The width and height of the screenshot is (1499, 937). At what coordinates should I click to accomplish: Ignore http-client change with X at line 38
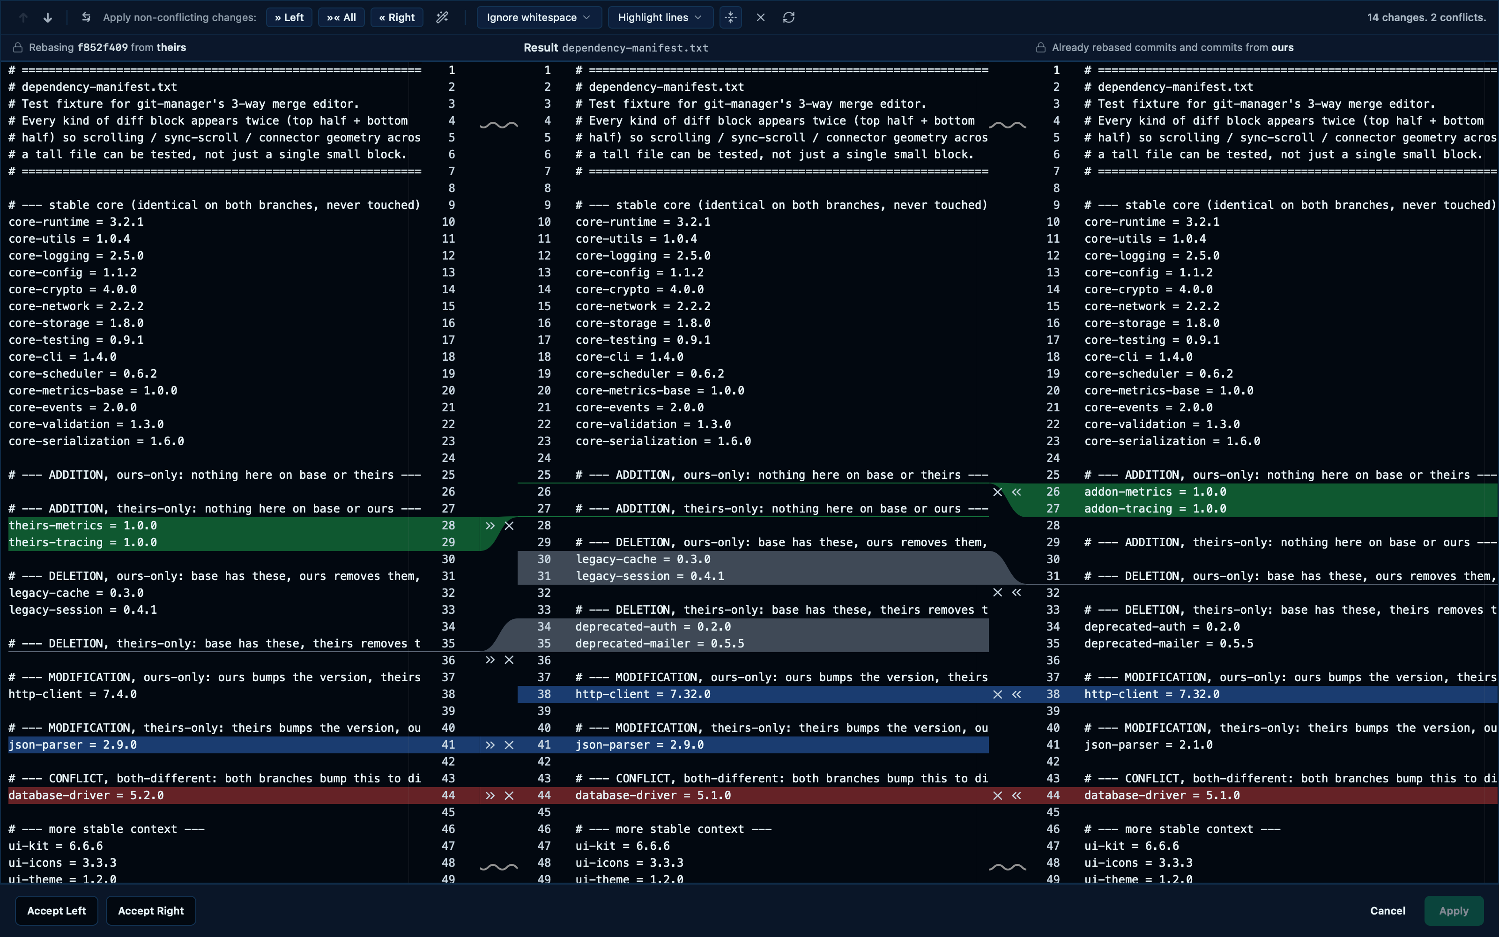[997, 694]
